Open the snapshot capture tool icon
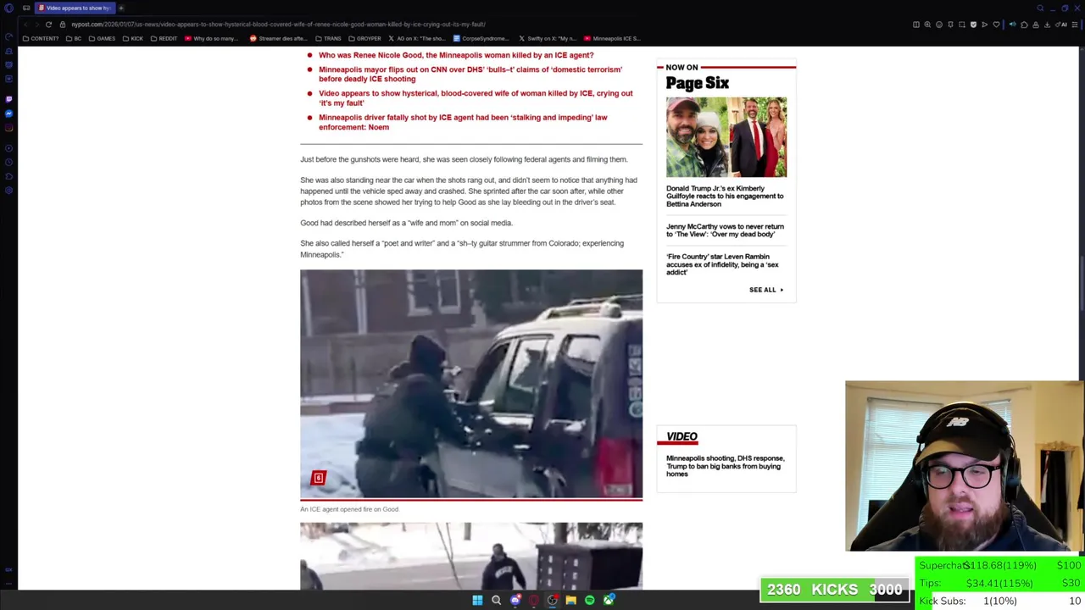The image size is (1085, 610). pyautogui.click(x=962, y=25)
